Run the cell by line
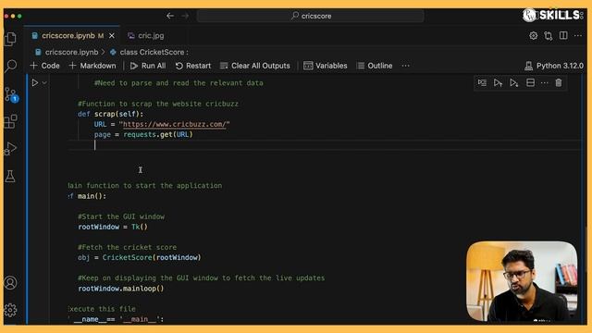 click(482, 82)
